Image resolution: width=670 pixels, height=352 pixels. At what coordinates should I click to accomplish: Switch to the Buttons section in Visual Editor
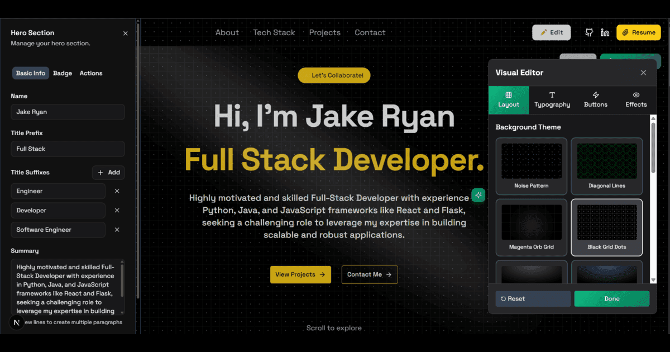pos(595,100)
